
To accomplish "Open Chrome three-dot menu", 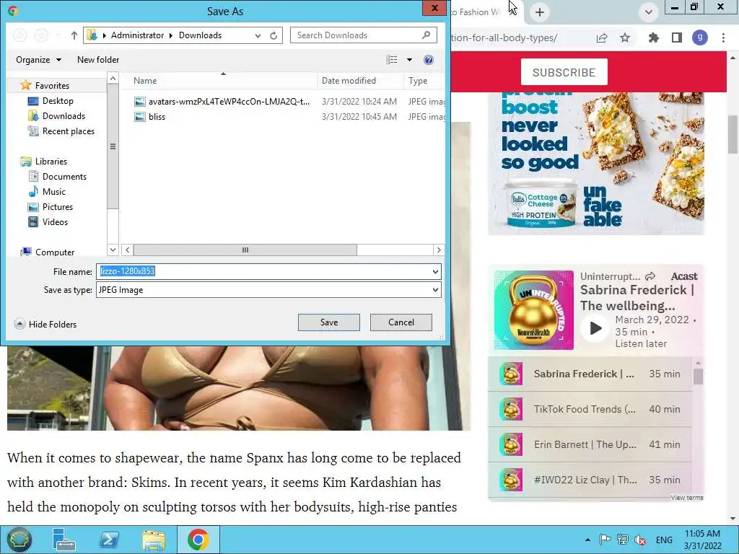I will click(723, 38).
